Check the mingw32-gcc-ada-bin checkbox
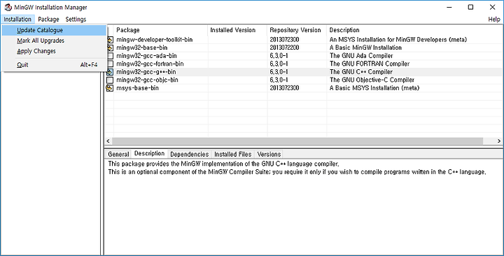The width and height of the screenshot is (504, 256). click(x=110, y=56)
